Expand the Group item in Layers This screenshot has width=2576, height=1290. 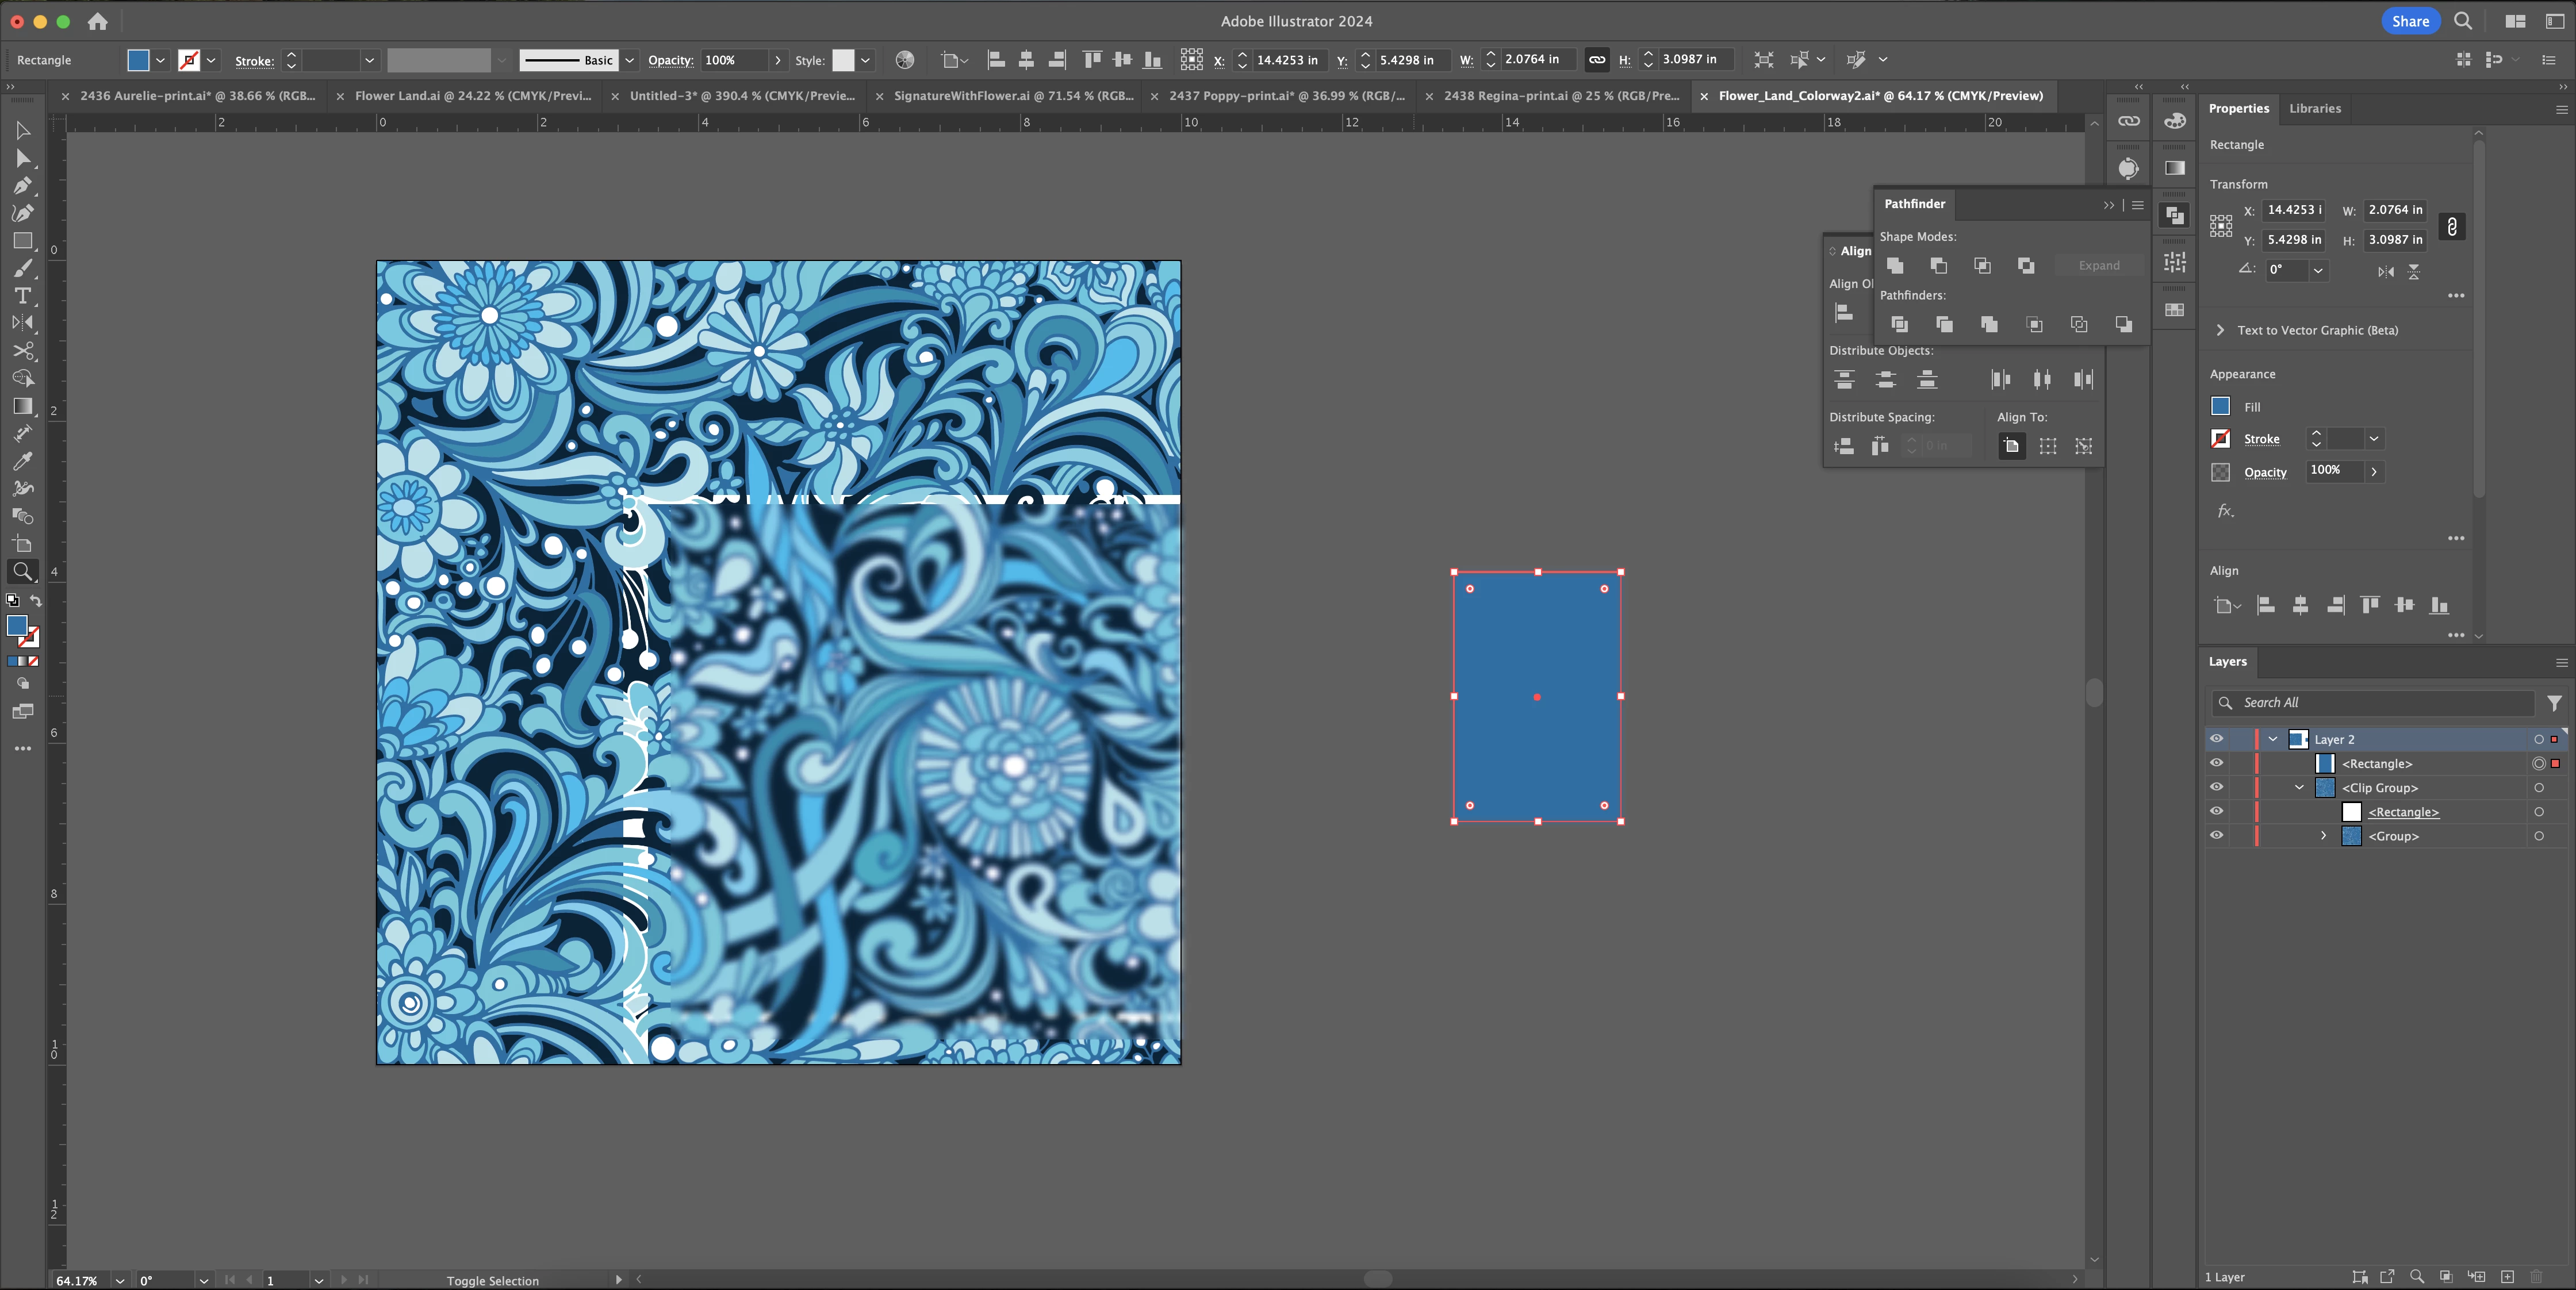coord(2323,836)
